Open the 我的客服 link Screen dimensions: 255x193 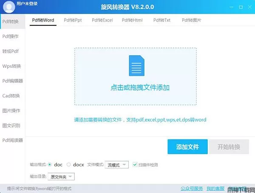click(215, 188)
